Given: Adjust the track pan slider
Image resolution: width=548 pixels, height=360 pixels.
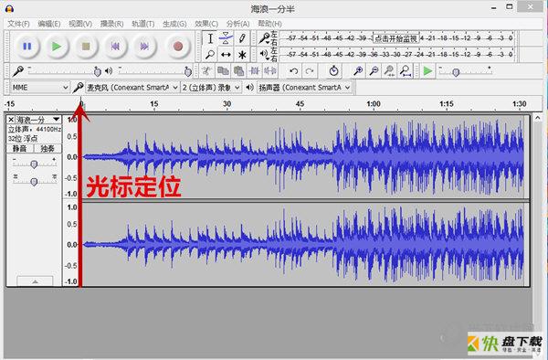Looking at the screenshot, I should point(34,181).
